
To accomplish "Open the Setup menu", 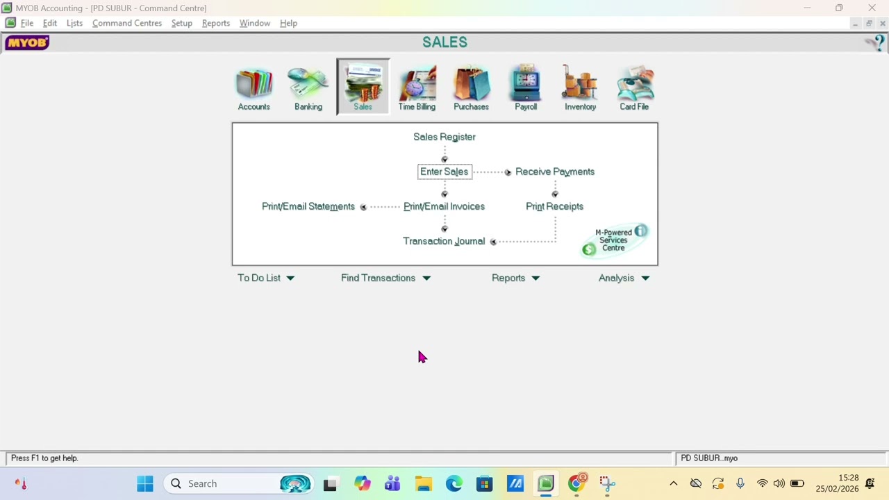I will point(182,23).
